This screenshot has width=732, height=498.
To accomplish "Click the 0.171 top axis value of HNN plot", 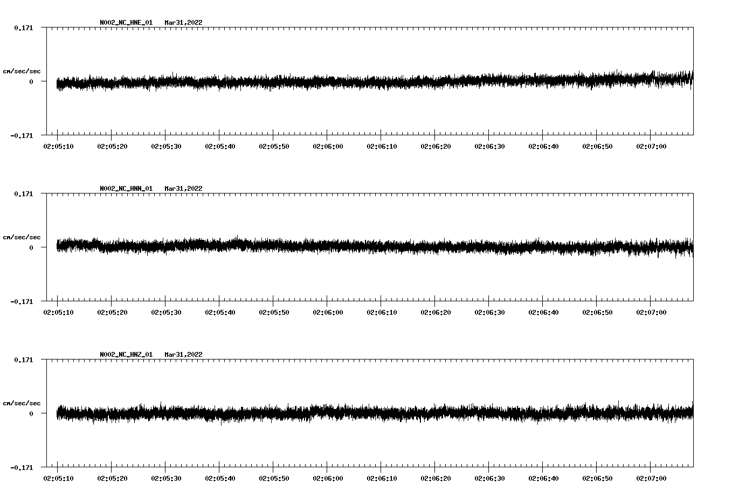I will (24, 193).
